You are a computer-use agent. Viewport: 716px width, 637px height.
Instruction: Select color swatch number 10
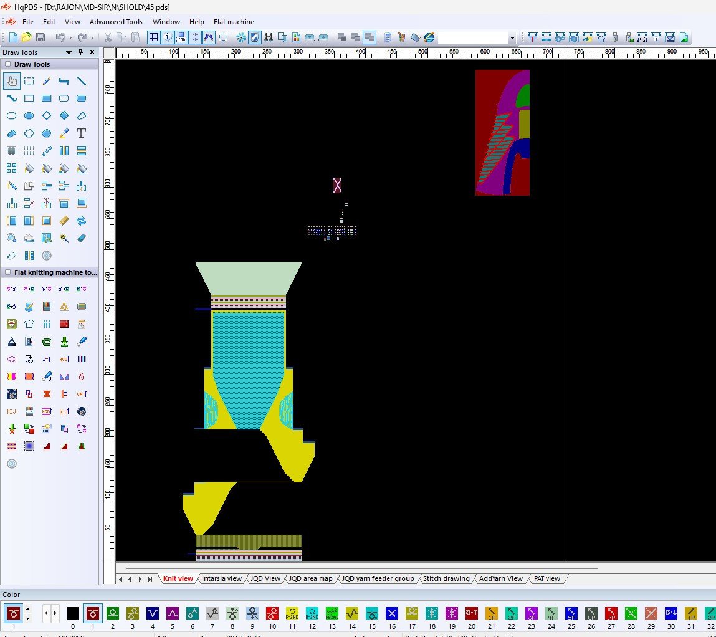272,613
